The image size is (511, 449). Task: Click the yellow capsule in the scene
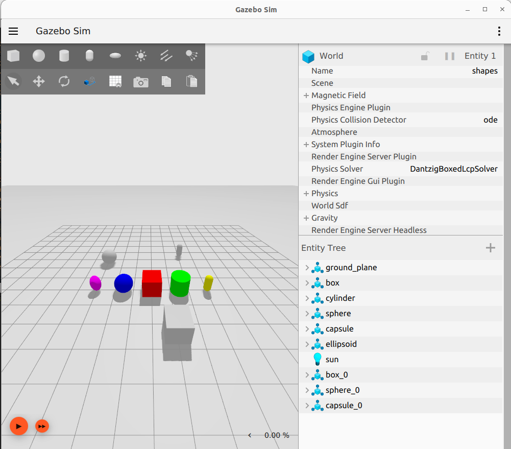pyautogui.click(x=208, y=283)
